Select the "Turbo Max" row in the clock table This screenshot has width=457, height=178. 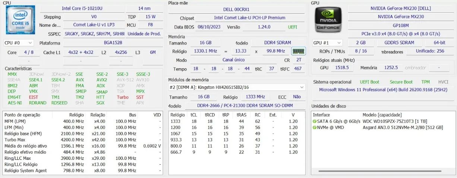[83, 140]
